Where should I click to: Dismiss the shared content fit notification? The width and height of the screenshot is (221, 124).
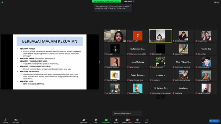click(x=131, y=6)
